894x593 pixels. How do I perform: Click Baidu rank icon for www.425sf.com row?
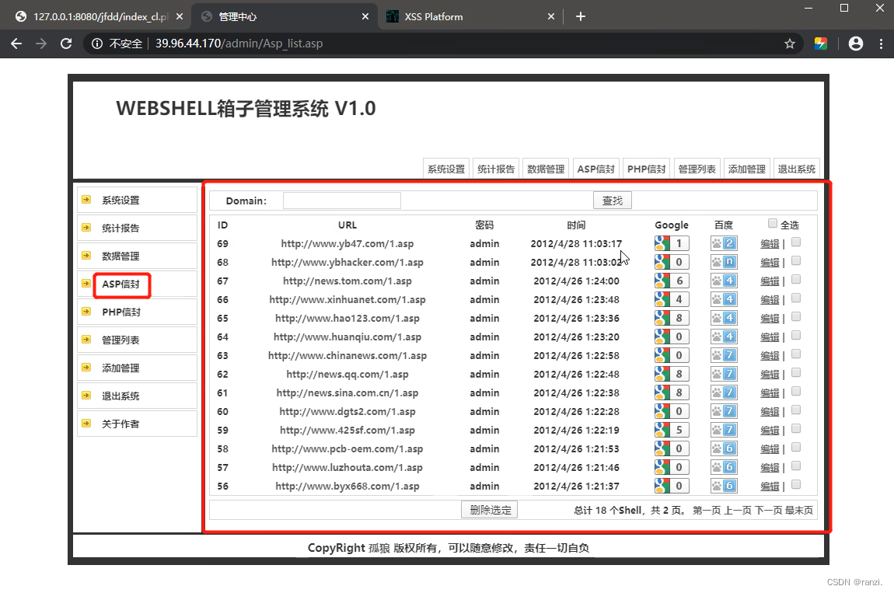pos(724,430)
